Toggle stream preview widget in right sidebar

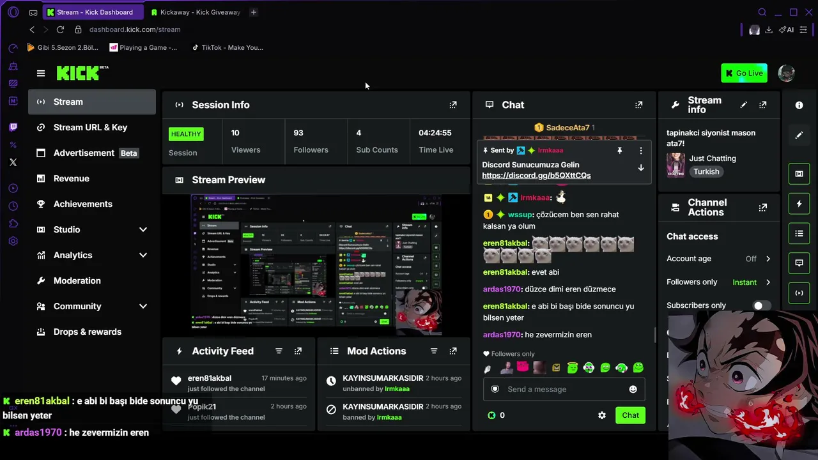pos(799,174)
